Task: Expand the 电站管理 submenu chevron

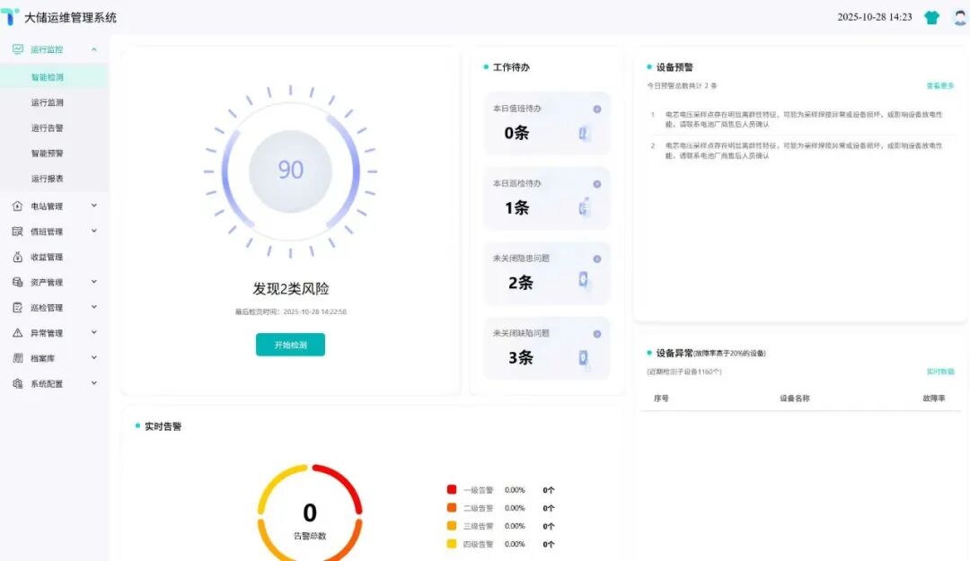Action: point(94,206)
